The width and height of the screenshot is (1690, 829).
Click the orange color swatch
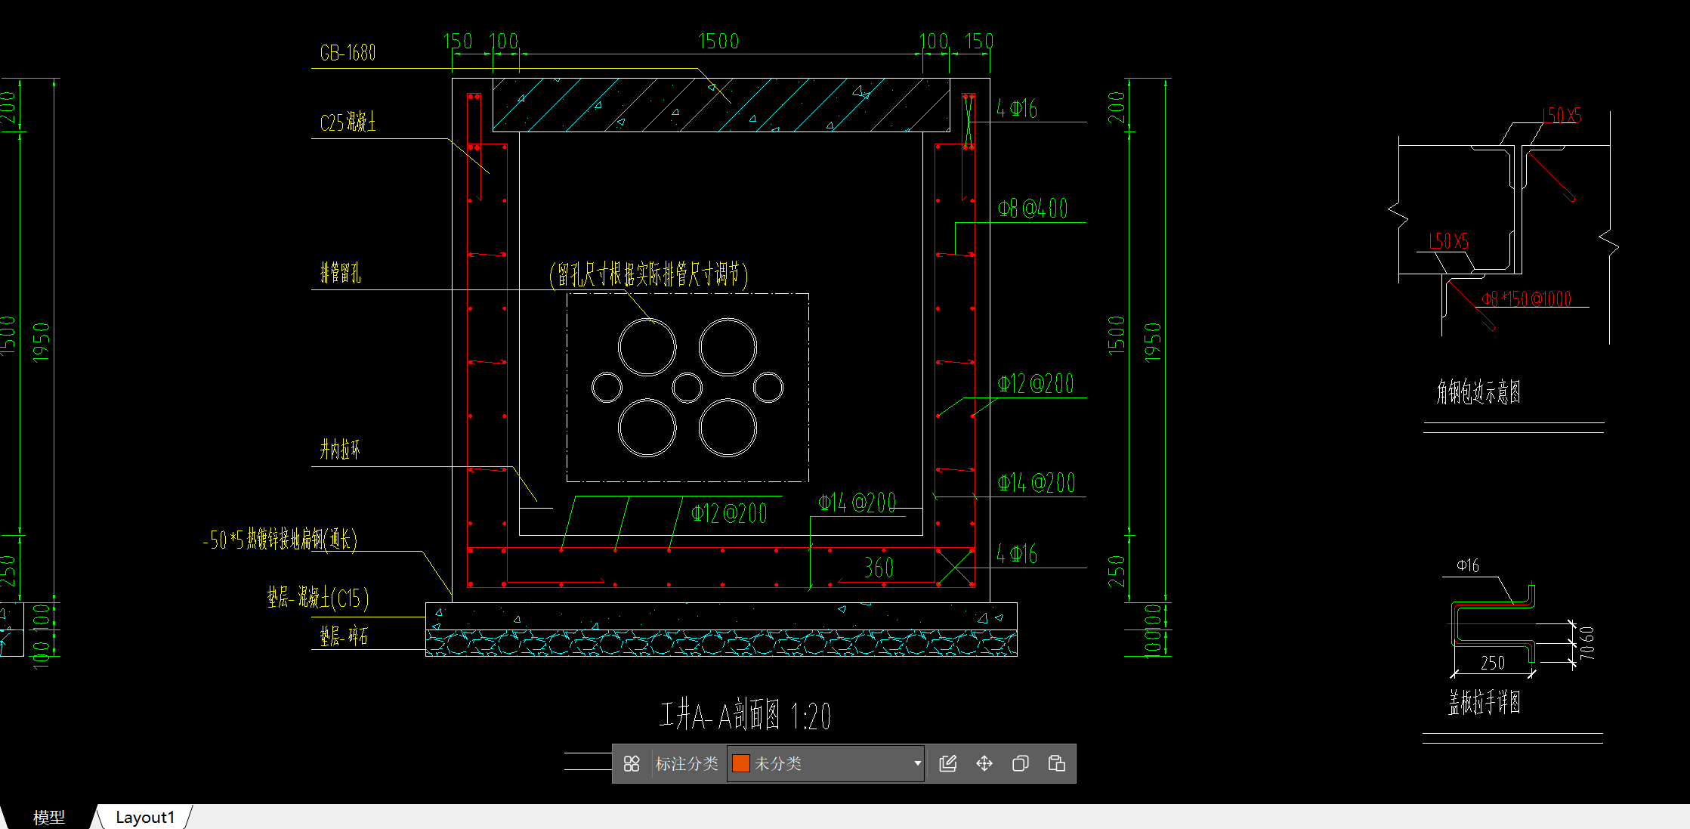[741, 764]
